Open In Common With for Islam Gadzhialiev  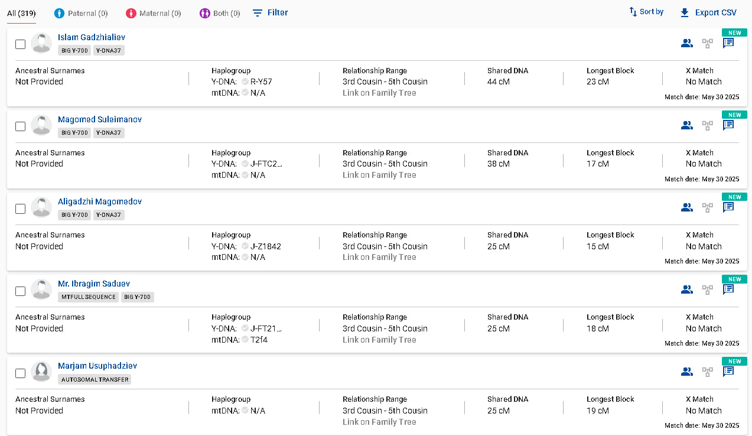(x=686, y=43)
